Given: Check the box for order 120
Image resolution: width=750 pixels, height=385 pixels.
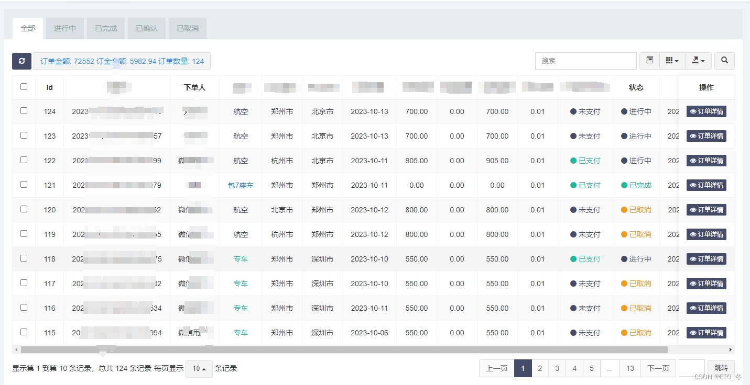Looking at the screenshot, I should (x=24, y=209).
